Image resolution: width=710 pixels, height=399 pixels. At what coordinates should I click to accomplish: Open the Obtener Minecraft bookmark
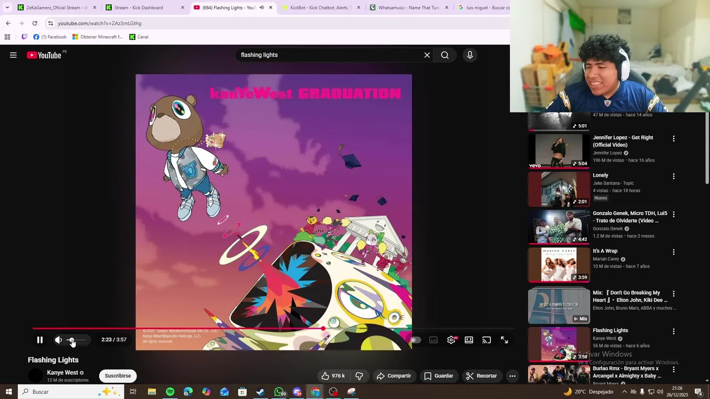tap(97, 37)
